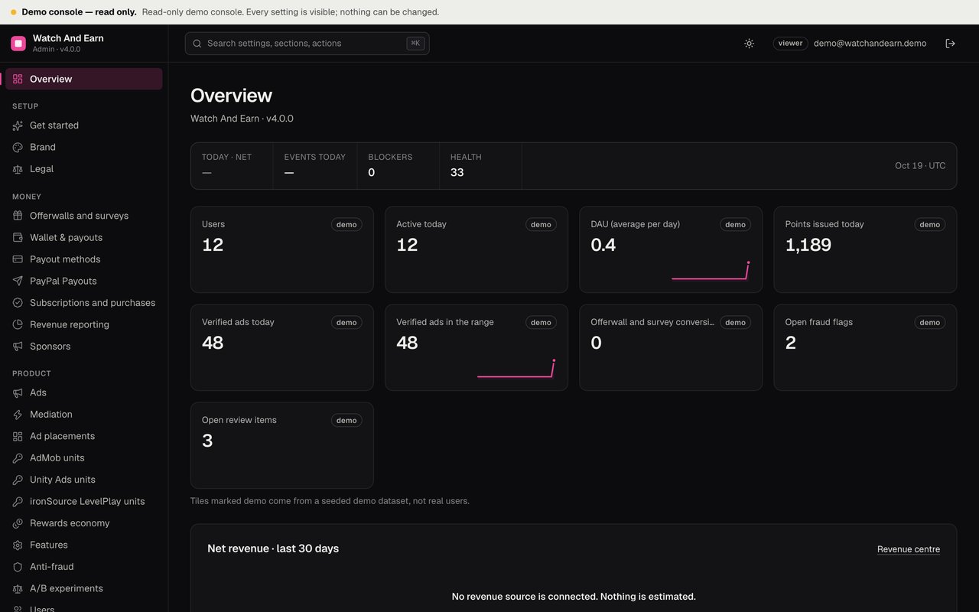Follow the Revenue centre link

tap(909, 549)
